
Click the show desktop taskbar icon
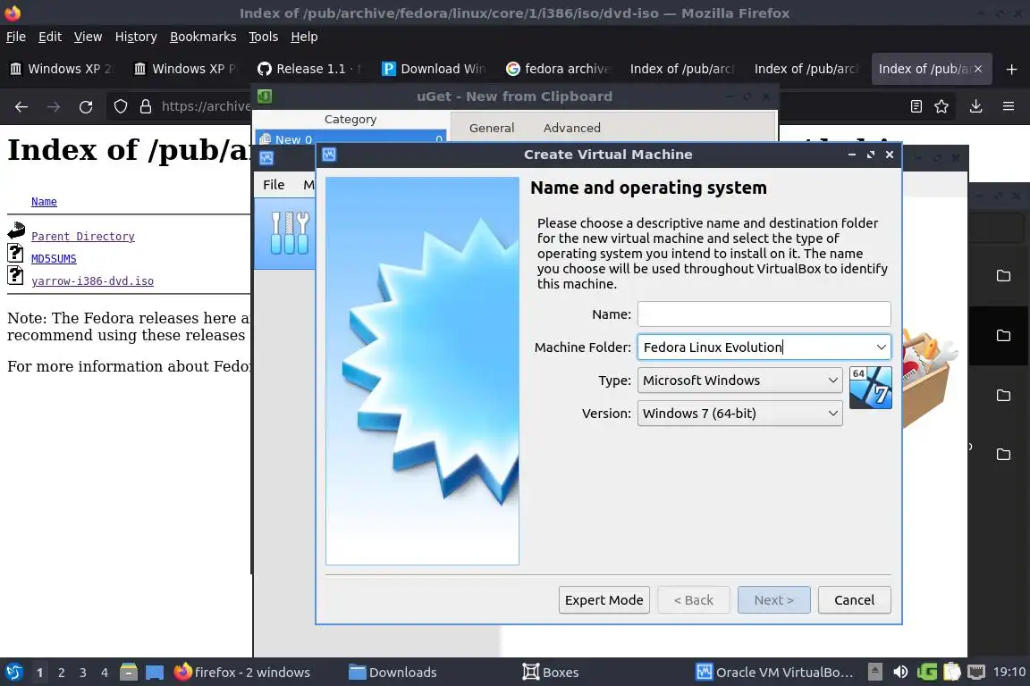[x=155, y=673]
